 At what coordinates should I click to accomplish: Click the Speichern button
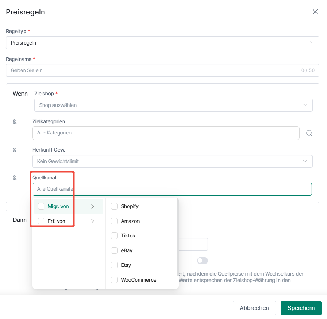[x=301, y=308]
